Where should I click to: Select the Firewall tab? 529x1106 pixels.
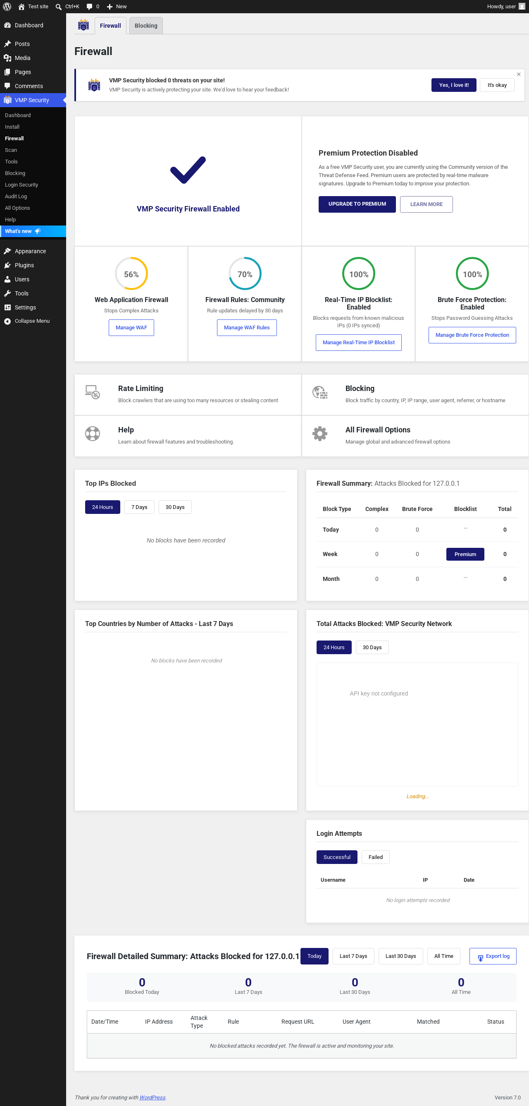click(x=110, y=26)
